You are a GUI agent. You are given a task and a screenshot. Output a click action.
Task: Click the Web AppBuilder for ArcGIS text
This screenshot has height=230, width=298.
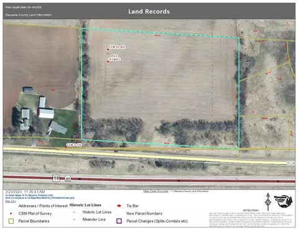pos(23,7)
